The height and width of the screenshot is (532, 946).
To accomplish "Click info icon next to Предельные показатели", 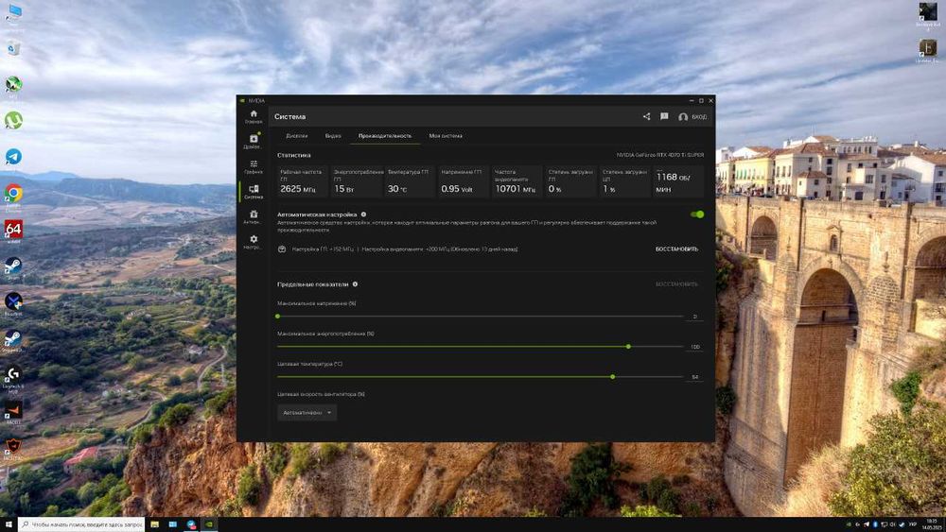I will coord(355,283).
